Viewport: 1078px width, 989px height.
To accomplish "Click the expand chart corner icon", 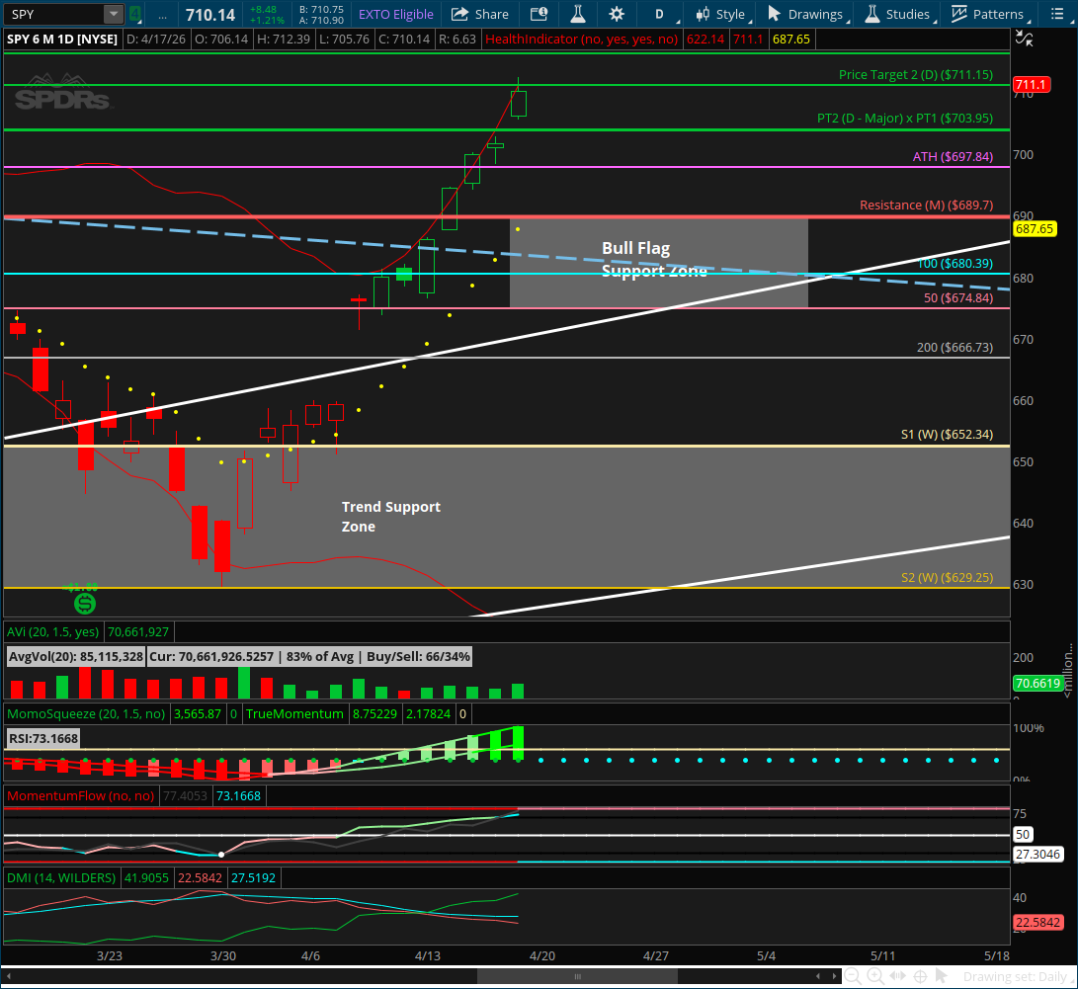I will point(1025,40).
